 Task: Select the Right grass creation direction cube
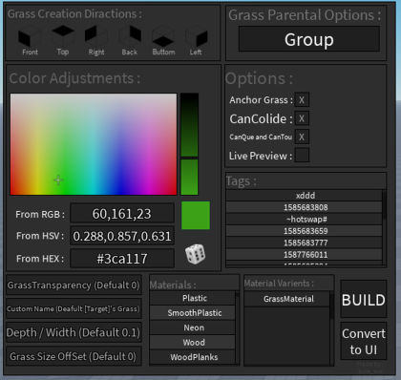96,36
